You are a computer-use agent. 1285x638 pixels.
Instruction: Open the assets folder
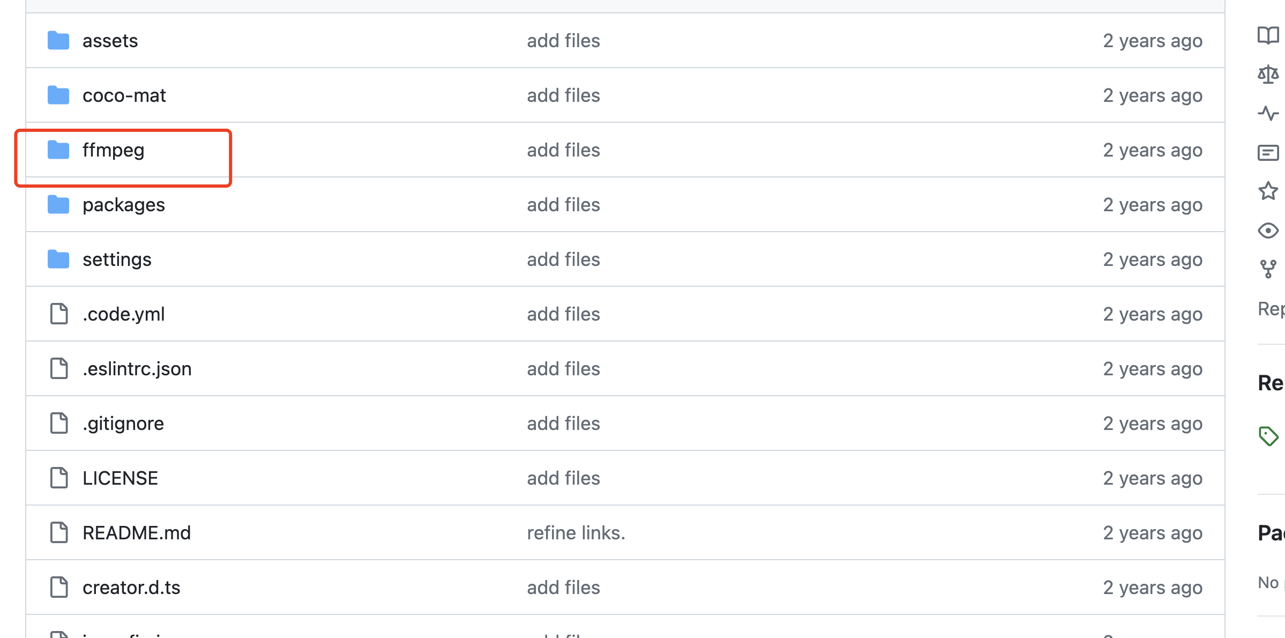tap(110, 41)
